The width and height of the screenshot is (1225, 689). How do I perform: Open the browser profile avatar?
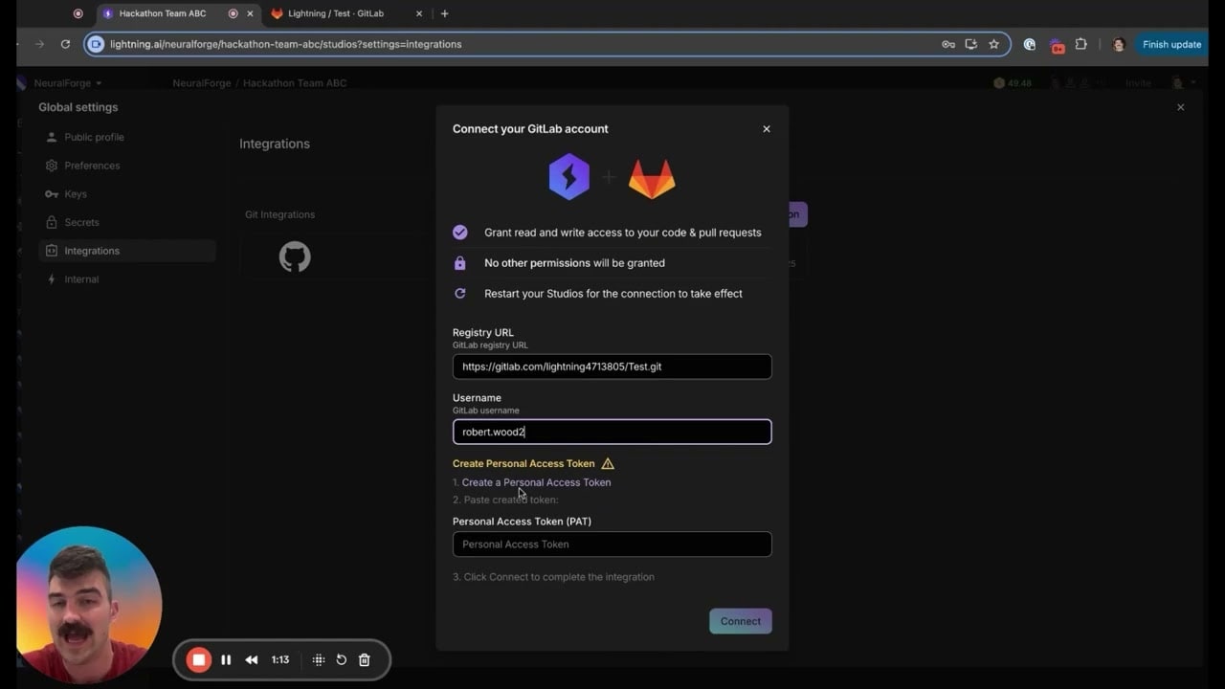1118,44
